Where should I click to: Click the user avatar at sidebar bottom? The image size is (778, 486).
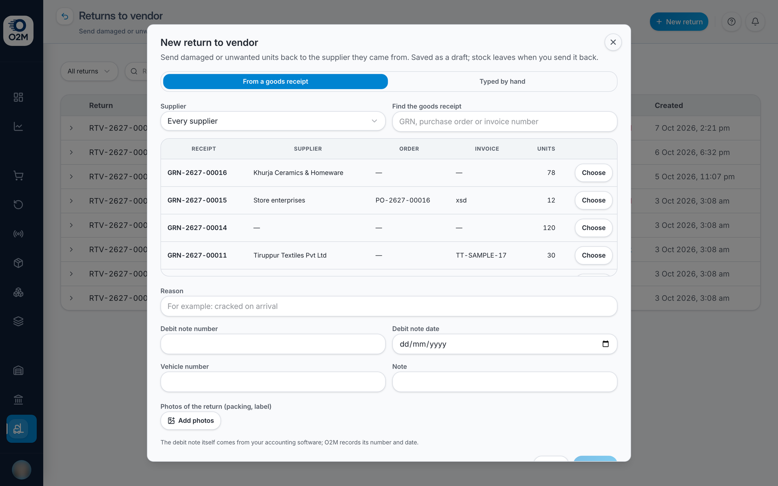click(21, 470)
